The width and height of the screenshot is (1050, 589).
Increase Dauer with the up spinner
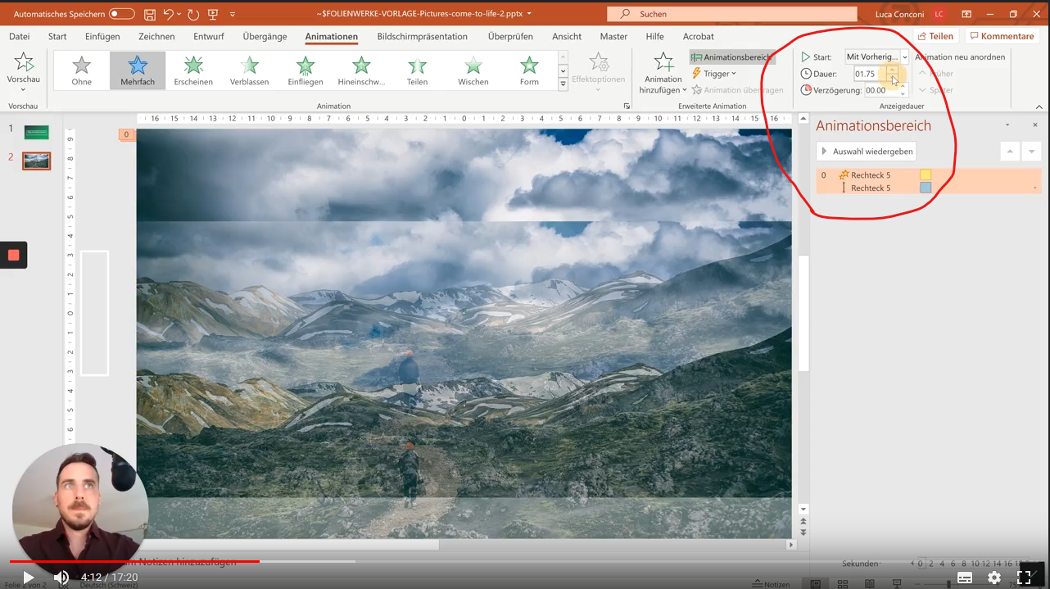892,70
